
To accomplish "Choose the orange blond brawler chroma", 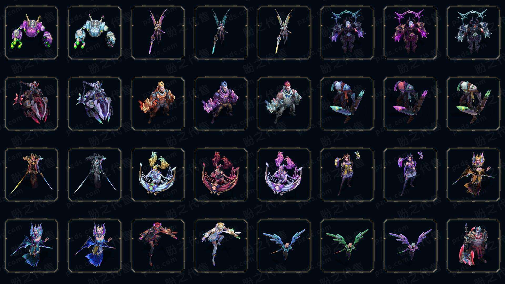I will click(x=158, y=104).
